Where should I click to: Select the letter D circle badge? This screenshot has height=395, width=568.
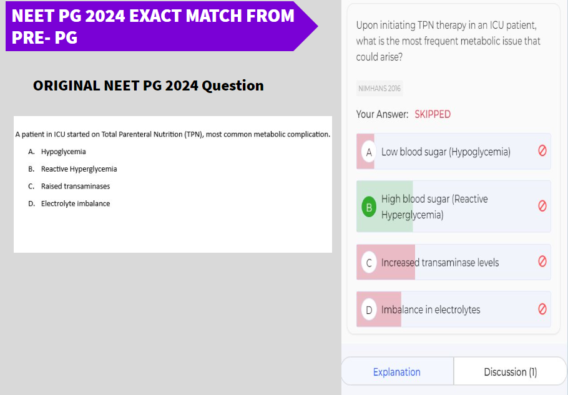pos(369,310)
